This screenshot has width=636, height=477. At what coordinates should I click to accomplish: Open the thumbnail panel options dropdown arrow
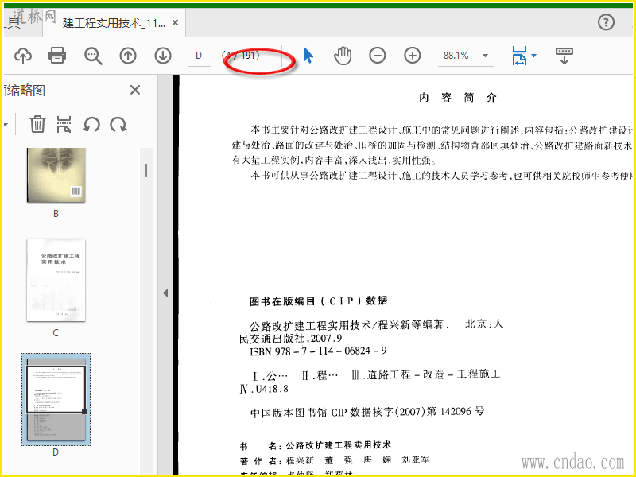point(6,125)
